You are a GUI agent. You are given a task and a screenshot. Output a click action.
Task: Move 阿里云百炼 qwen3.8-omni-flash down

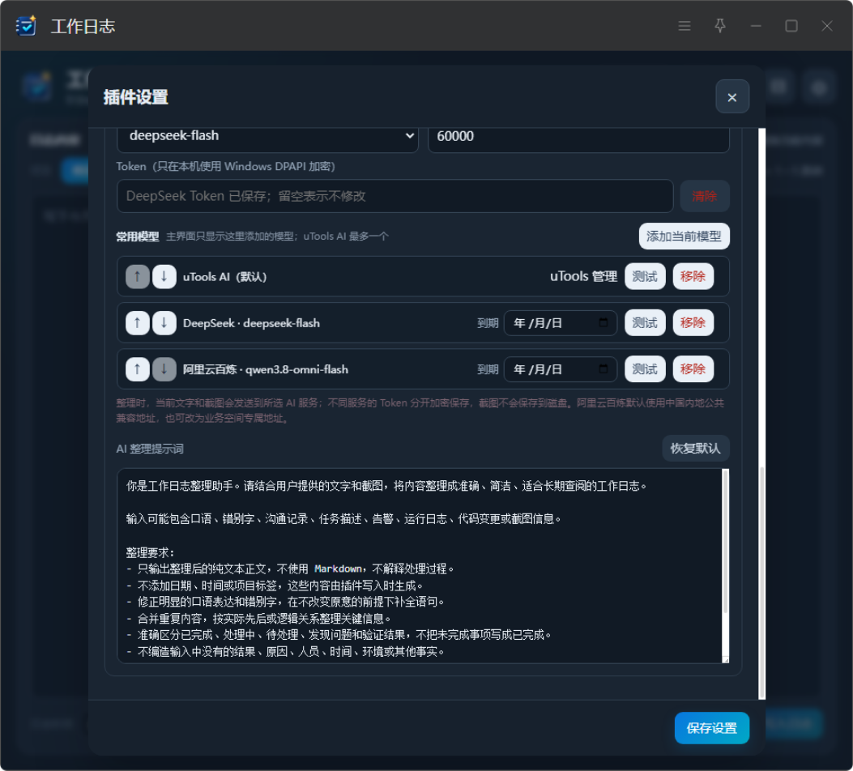pos(164,369)
